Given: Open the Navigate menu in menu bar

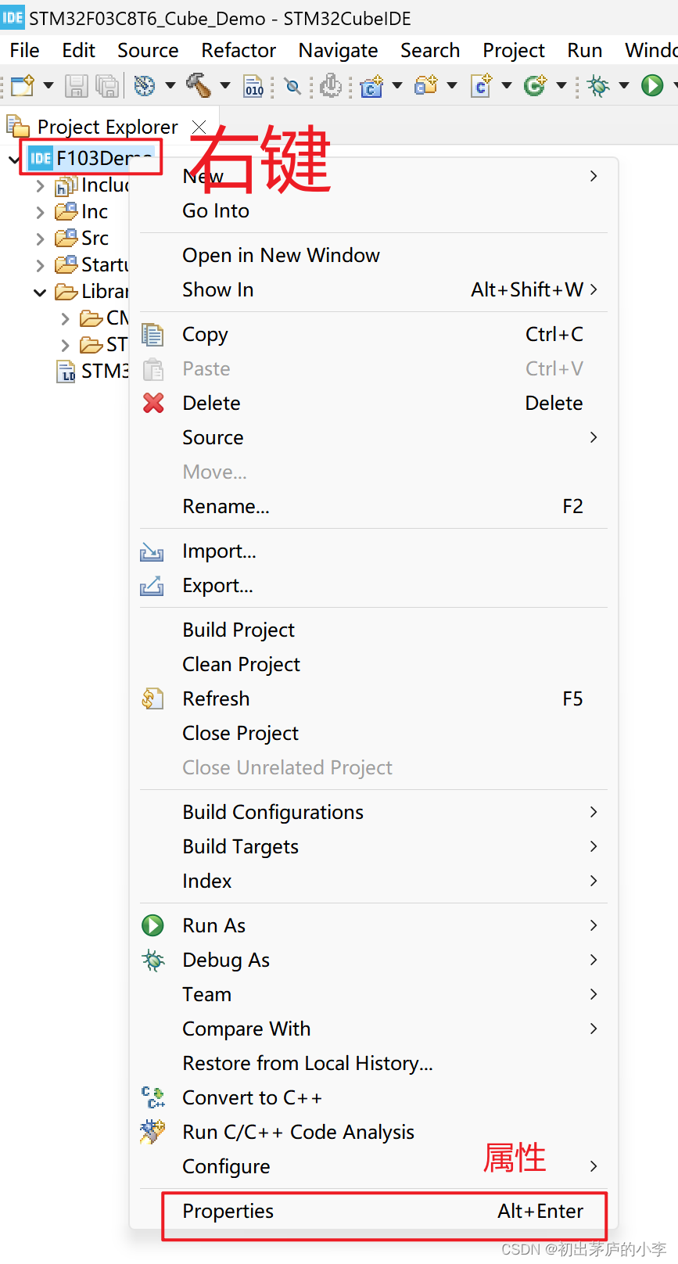Looking at the screenshot, I should click(338, 51).
